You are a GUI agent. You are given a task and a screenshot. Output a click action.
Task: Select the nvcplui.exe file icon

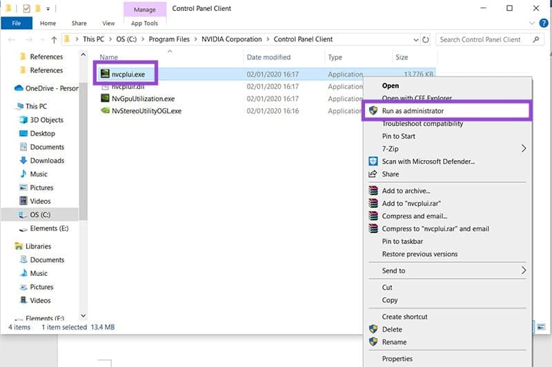click(105, 74)
